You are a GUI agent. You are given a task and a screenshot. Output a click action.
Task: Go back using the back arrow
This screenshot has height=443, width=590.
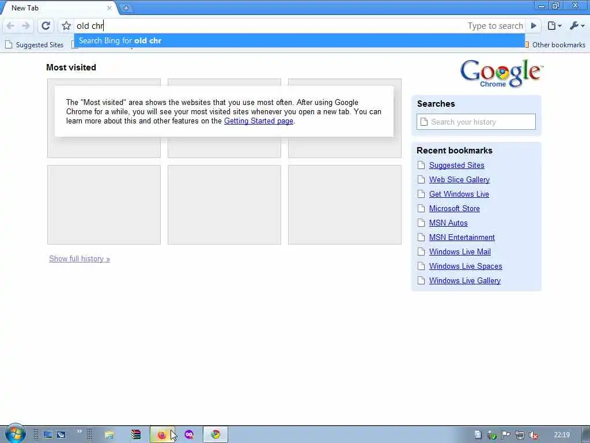10,26
